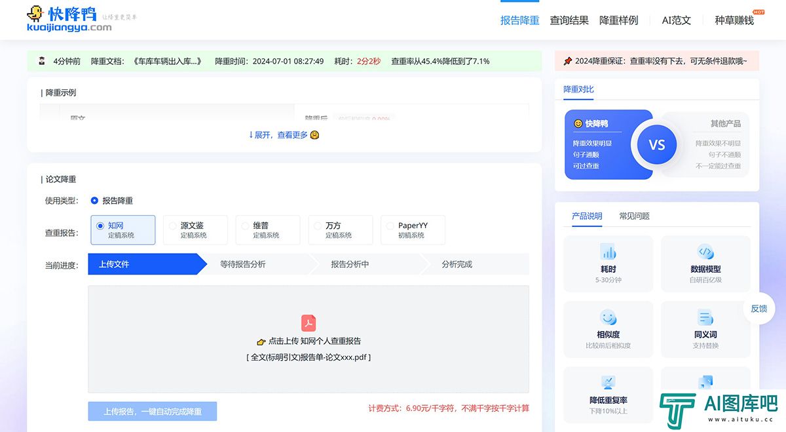Screen dimensions: 786x432
Task: Click the user avatar icon beside 4分钟前
Action: (42, 61)
